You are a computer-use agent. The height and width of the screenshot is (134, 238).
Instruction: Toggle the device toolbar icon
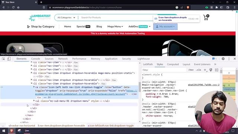tap(9, 59)
